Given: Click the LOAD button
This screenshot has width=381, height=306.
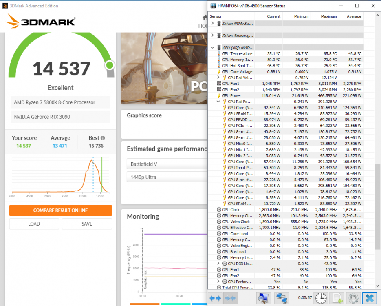Looking at the screenshot, I should [x=34, y=224].
